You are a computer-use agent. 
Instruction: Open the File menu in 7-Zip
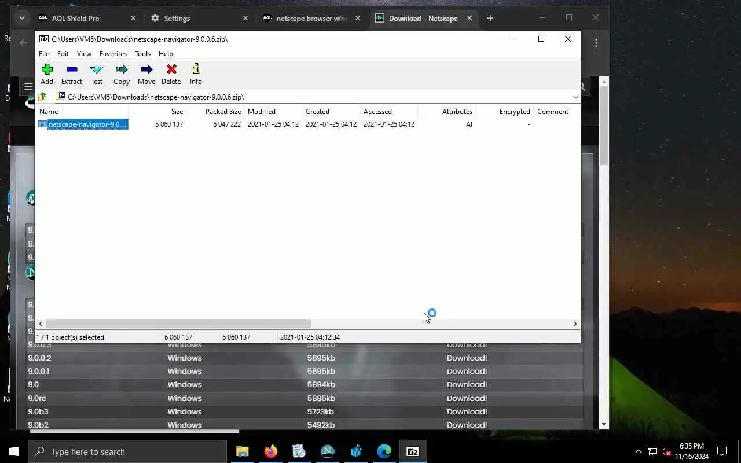(44, 54)
